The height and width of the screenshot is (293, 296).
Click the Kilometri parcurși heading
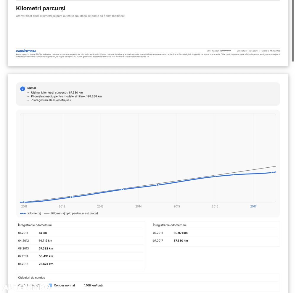pos(41,8)
